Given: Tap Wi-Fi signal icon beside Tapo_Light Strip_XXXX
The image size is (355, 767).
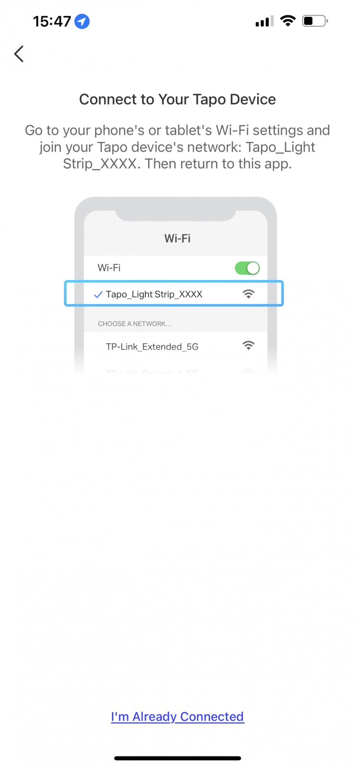Looking at the screenshot, I should pos(248,294).
